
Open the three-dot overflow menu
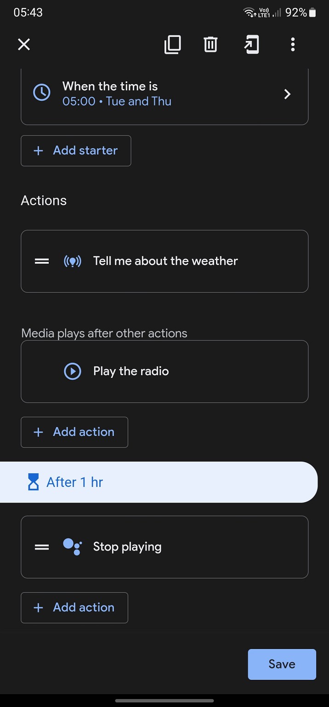tap(293, 45)
